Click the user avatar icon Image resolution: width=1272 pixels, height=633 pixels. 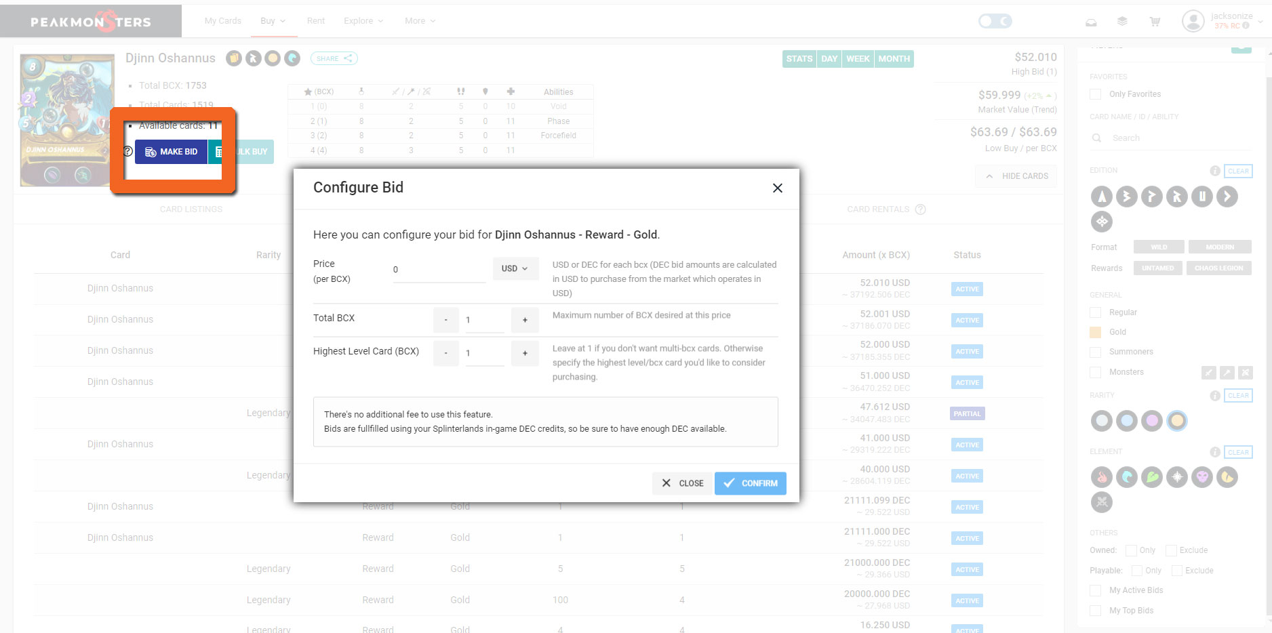[1193, 21]
